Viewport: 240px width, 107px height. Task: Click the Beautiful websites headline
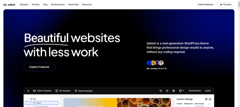(72, 45)
